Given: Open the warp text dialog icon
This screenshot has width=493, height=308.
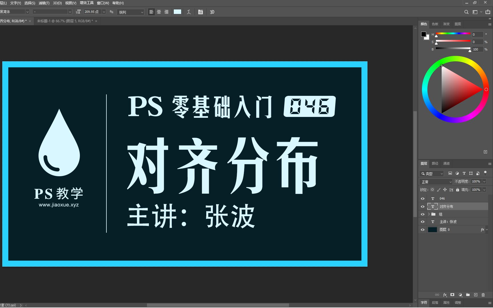Looking at the screenshot, I should [x=189, y=12].
